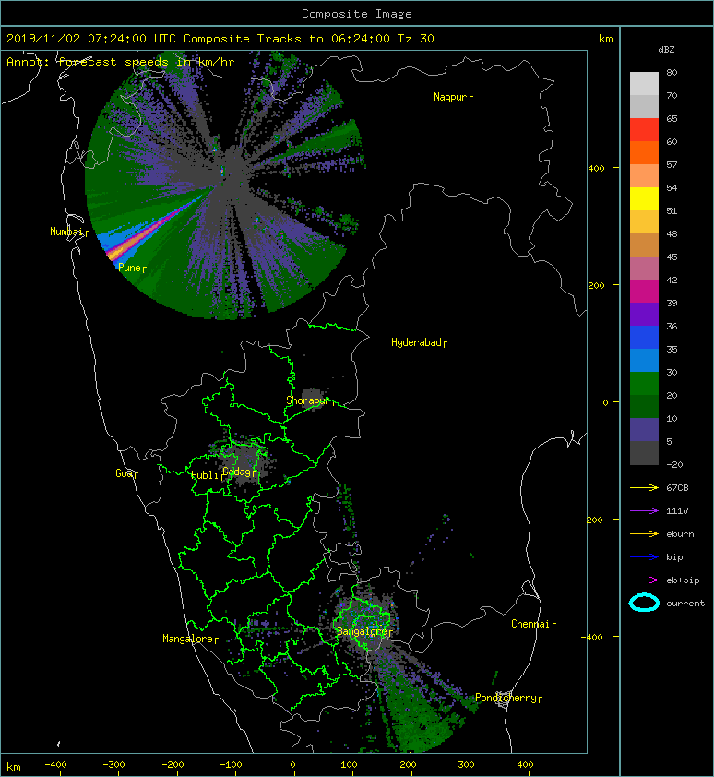Click the eburn arrow legend icon
The image size is (714, 777).
pyautogui.click(x=644, y=534)
